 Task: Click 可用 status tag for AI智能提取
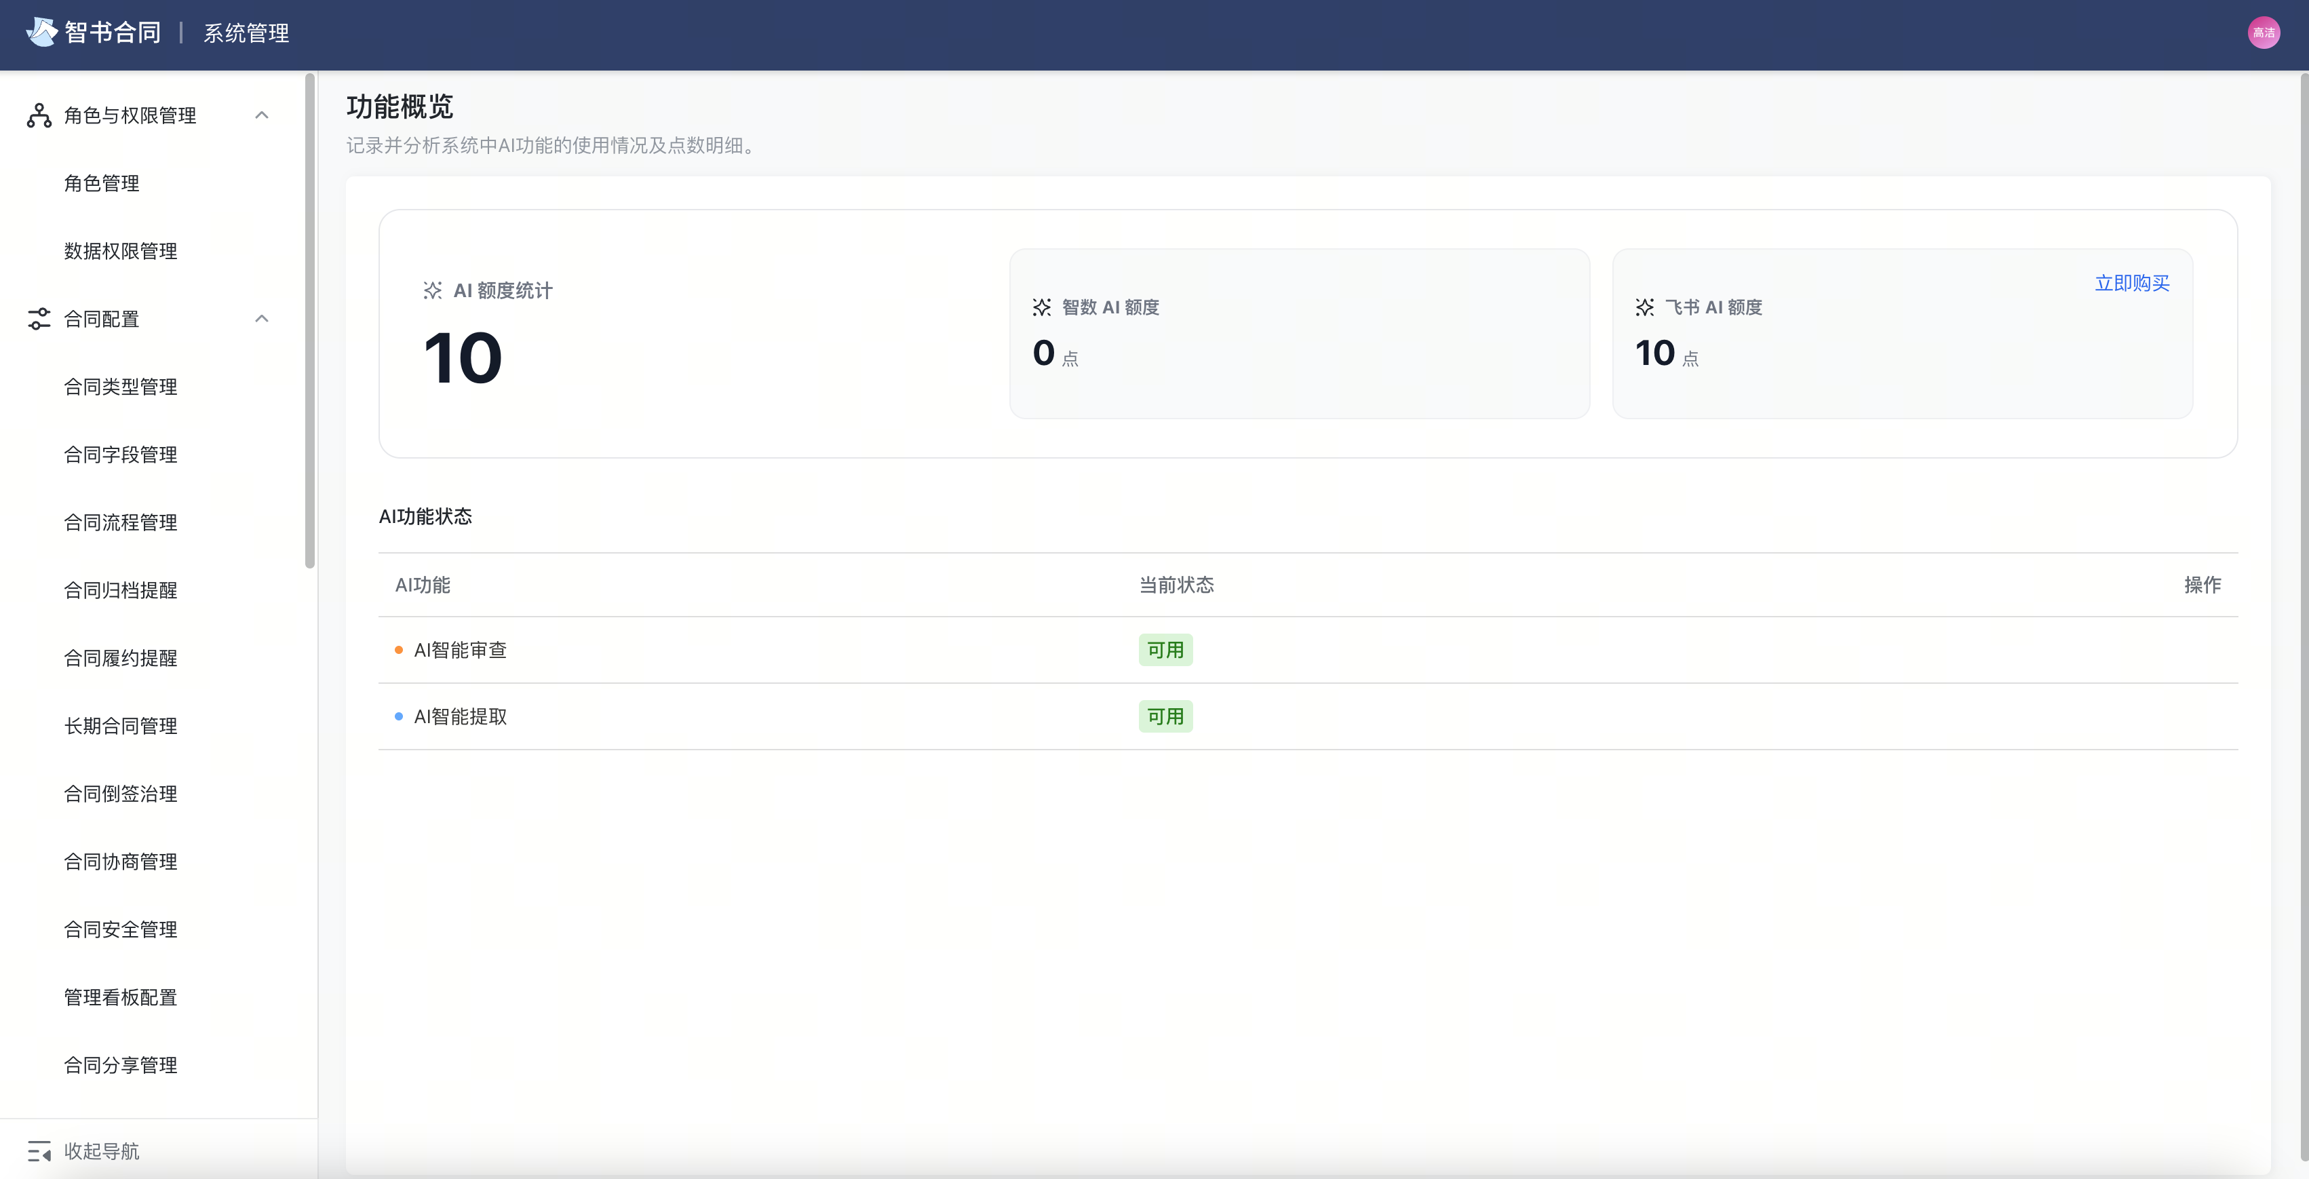click(1165, 717)
